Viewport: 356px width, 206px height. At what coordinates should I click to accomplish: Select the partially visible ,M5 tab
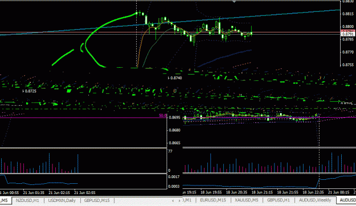point(5,200)
